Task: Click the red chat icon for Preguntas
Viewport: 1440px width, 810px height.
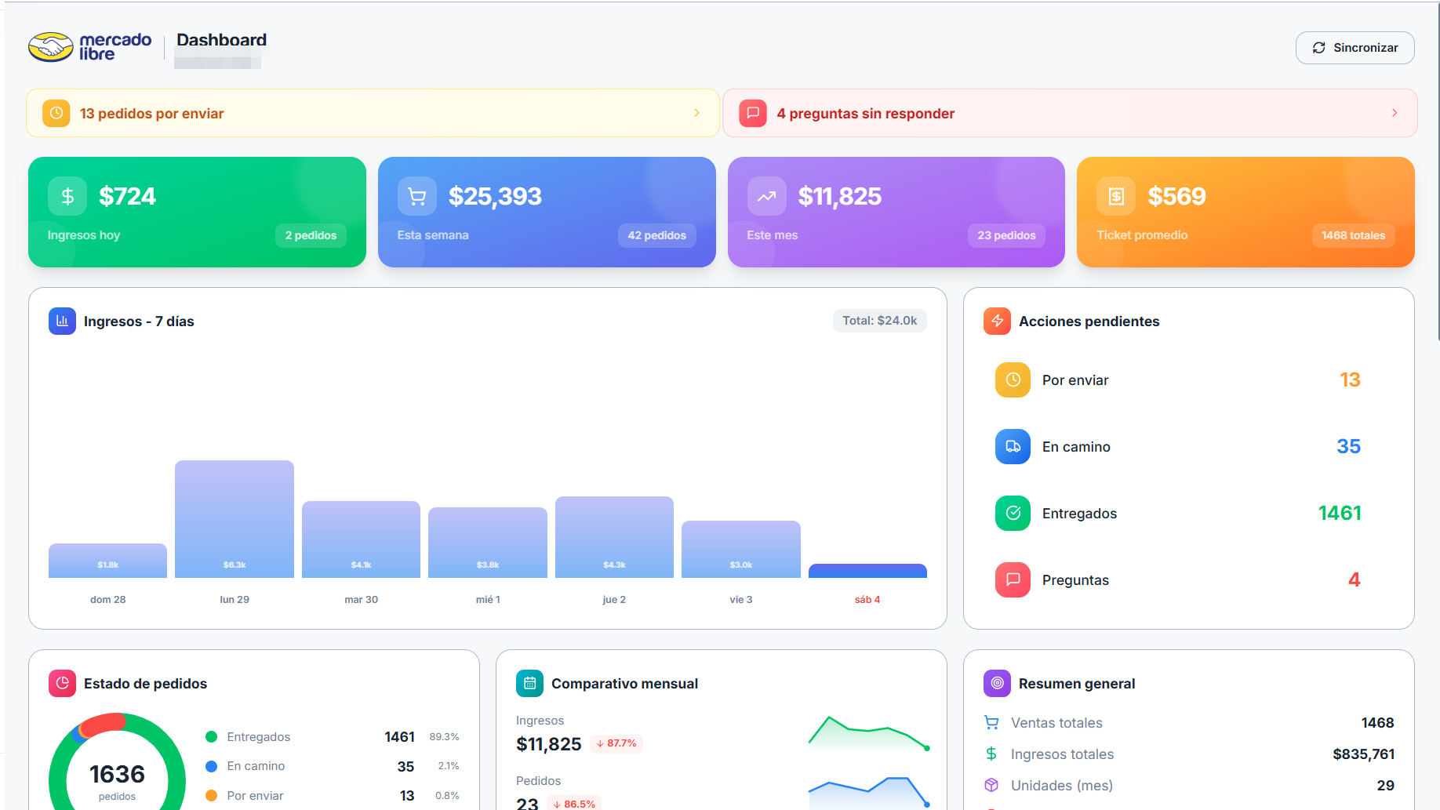Action: tap(1013, 579)
